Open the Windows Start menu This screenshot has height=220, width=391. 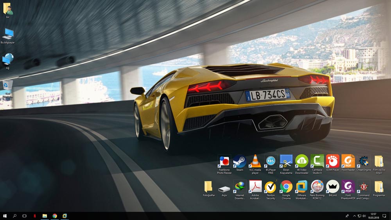click(5, 216)
